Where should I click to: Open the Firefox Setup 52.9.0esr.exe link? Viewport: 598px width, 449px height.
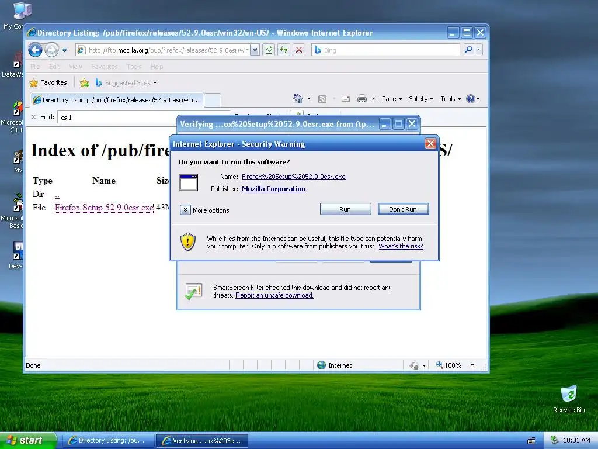104,208
